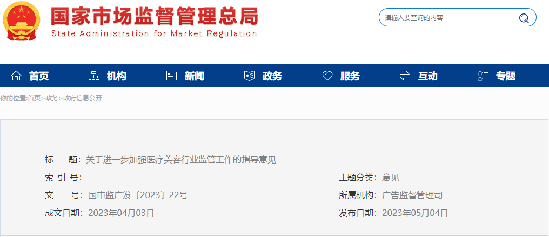This screenshot has height=237, width=549.
Task: Open the 服务 navigation menu label
Action: pos(350,76)
